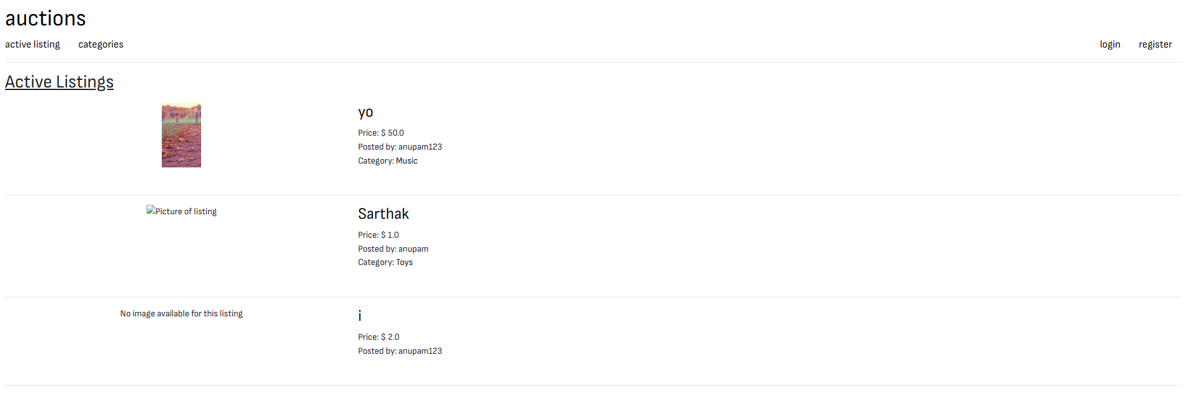Open the listing titled yo
The image size is (1187, 395).
pos(365,112)
